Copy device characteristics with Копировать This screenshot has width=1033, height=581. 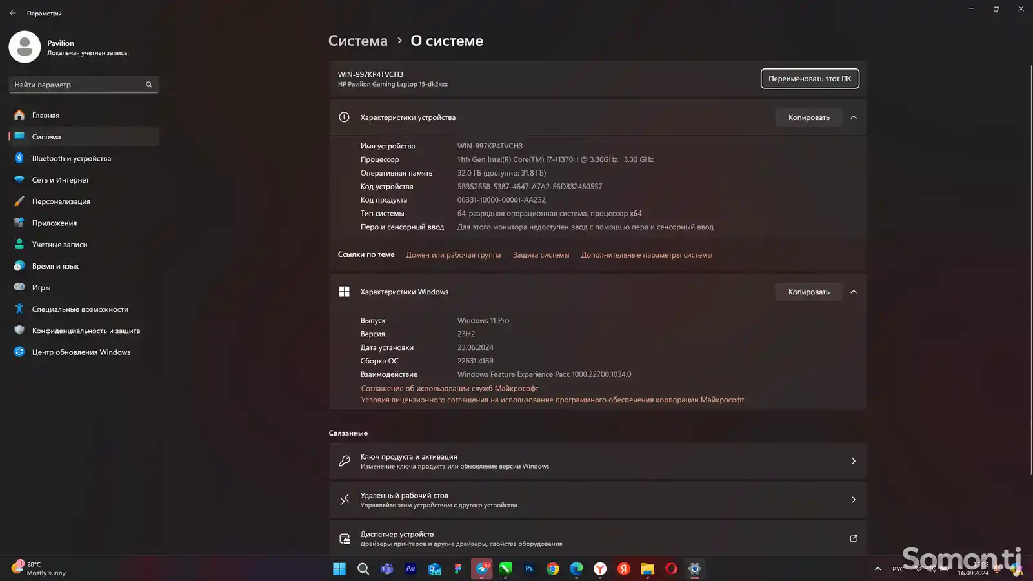coord(808,117)
